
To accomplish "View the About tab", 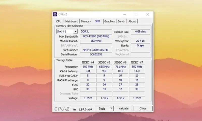I will pos(132,21).
